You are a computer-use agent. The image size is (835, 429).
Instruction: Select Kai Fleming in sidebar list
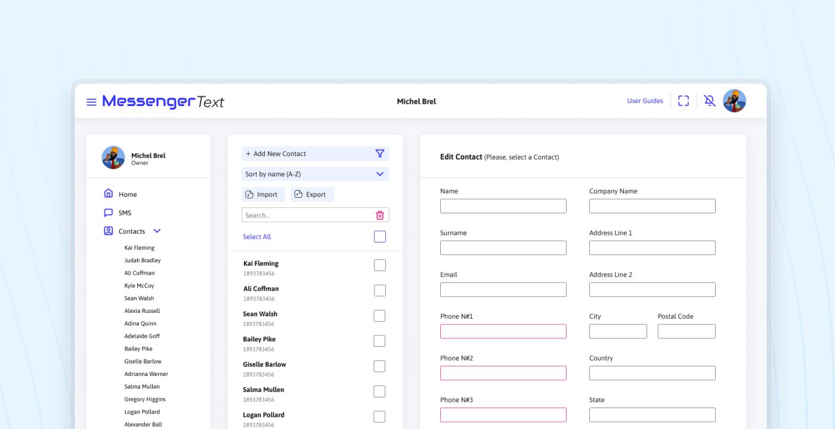140,248
